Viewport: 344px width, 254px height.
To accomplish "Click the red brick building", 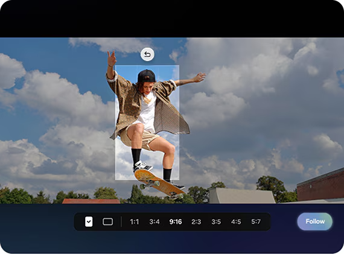I will (320, 186).
